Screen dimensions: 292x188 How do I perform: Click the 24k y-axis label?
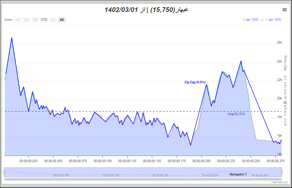[279, 61]
